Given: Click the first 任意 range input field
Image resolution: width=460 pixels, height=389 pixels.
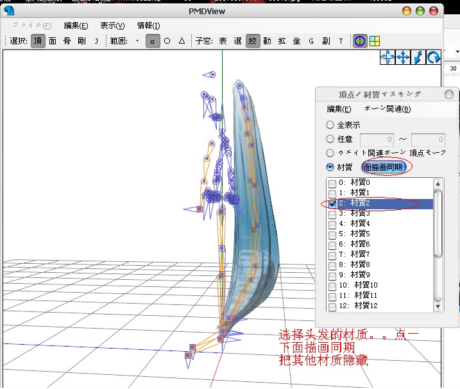Looking at the screenshot, I should click(x=377, y=140).
